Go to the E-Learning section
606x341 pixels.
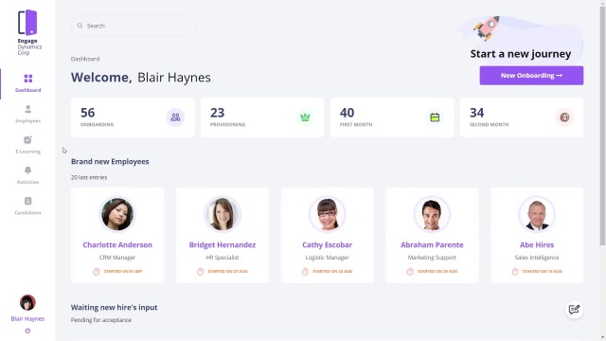tap(27, 145)
